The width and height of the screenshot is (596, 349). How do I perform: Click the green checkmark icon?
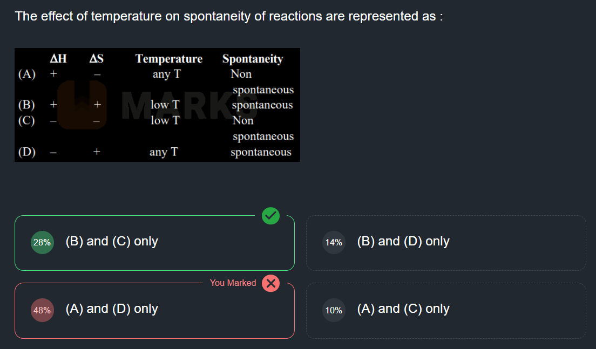pos(270,216)
